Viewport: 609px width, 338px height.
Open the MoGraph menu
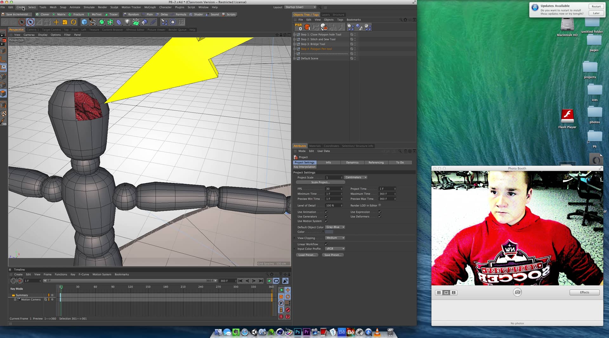[x=150, y=7]
